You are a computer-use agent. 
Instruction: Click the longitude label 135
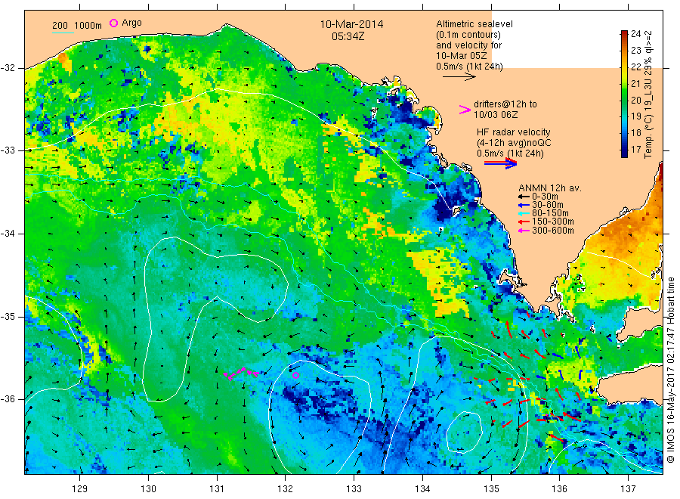[x=491, y=489]
